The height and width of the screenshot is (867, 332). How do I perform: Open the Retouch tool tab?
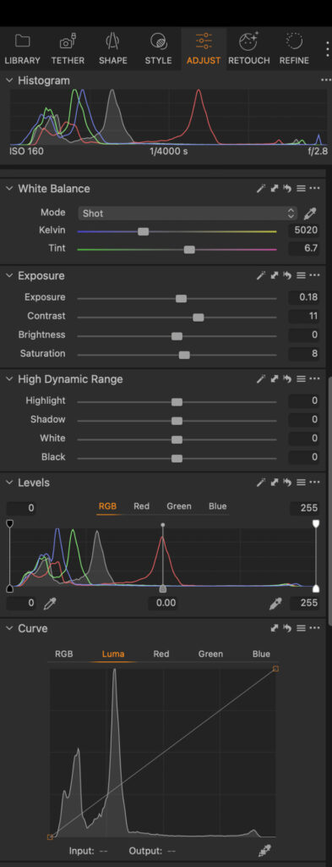pos(248,49)
